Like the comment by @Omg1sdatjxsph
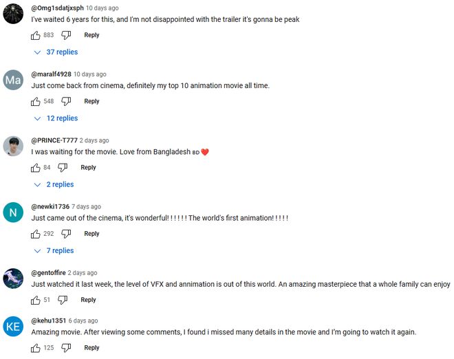 pyautogui.click(x=36, y=35)
